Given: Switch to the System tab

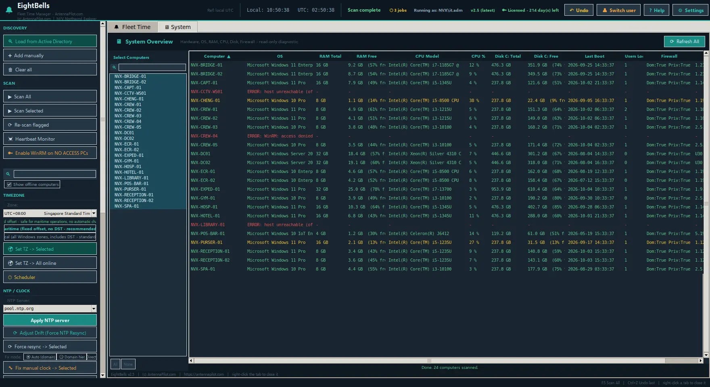Looking at the screenshot, I should pyautogui.click(x=177, y=27).
